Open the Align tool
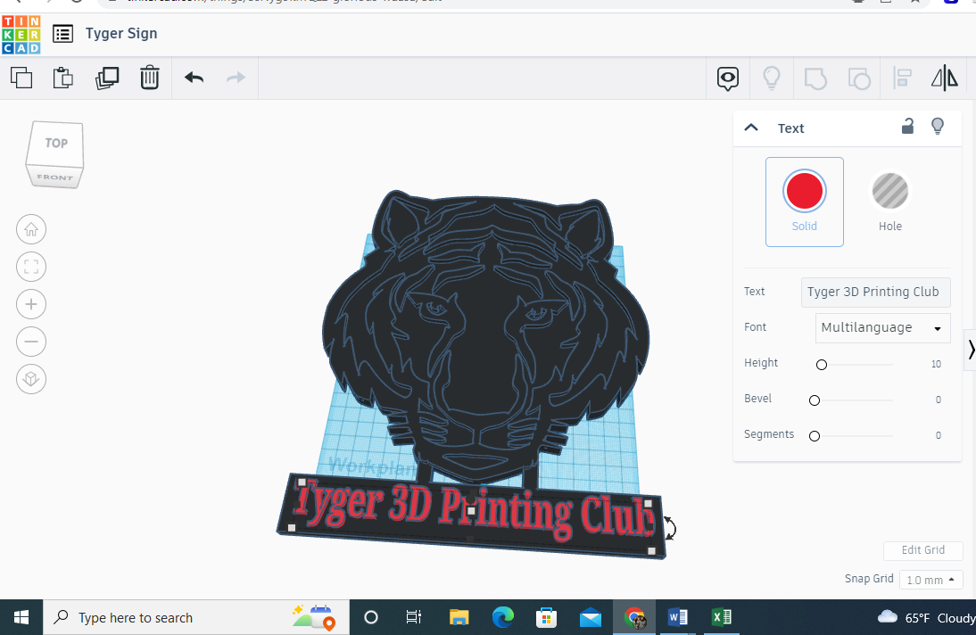 click(902, 78)
